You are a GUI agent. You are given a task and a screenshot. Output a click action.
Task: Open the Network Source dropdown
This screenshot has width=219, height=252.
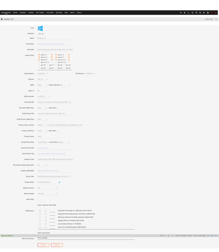[48, 188]
